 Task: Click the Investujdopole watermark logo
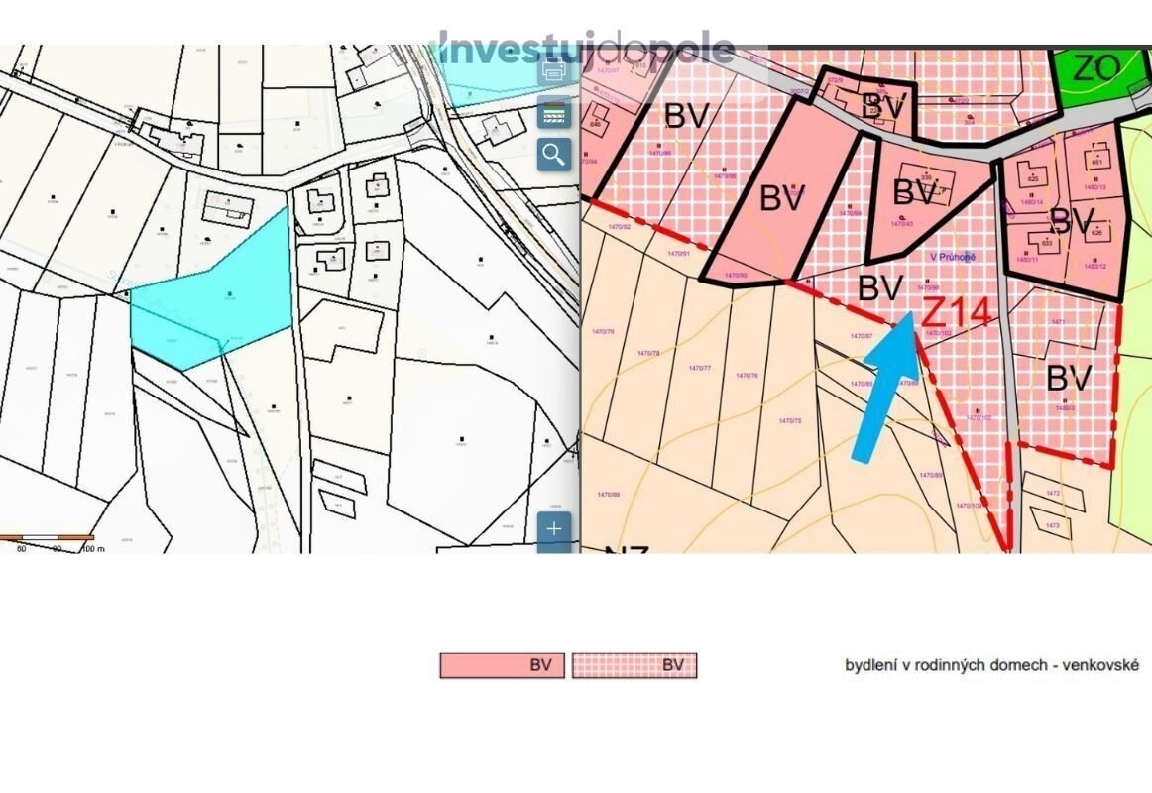tap(587, 48)
